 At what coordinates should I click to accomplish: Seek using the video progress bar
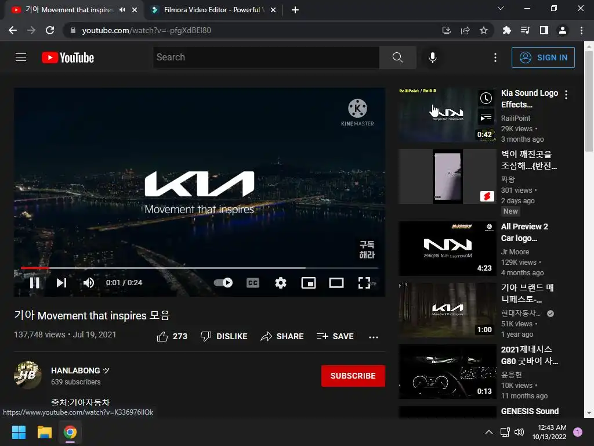click(200, 268)
